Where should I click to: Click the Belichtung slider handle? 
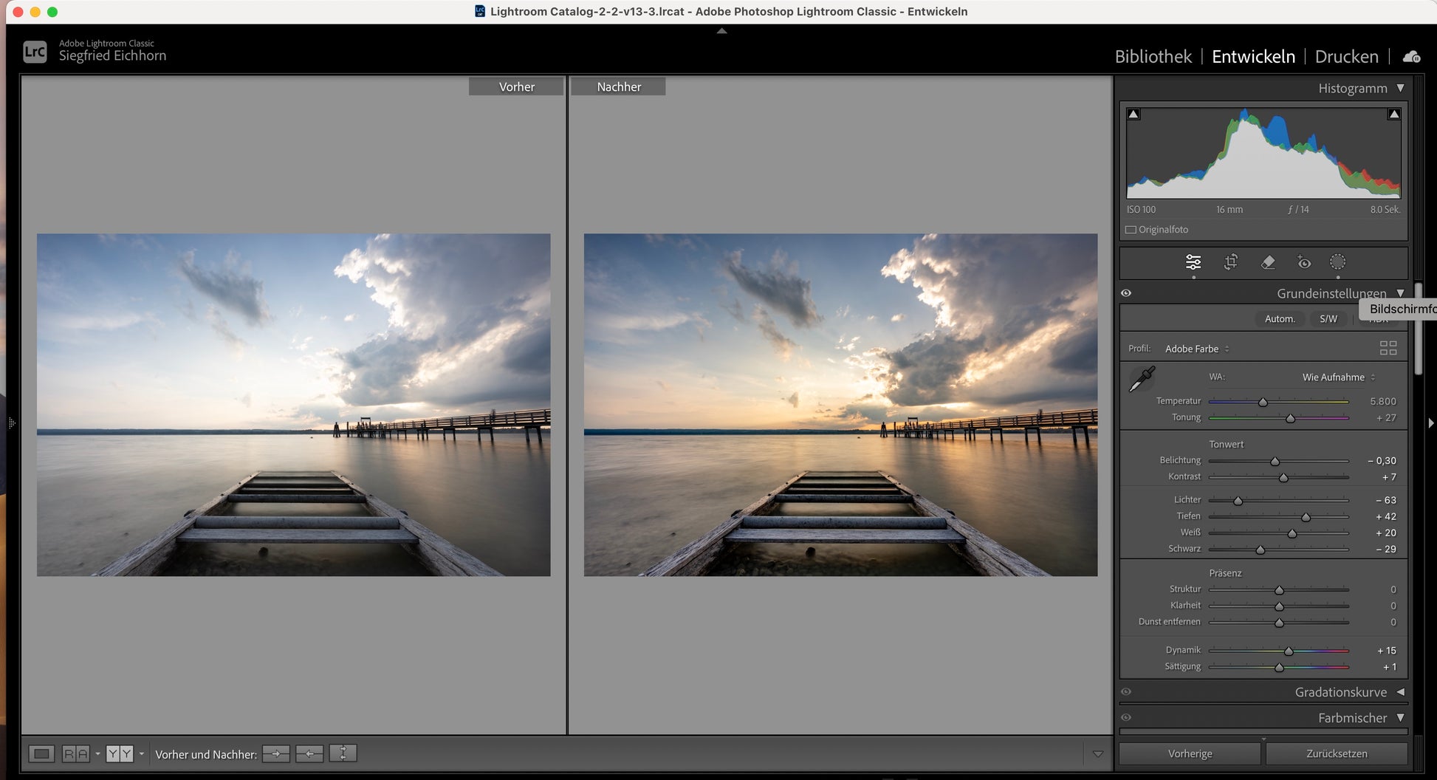tap(1275, 462)
